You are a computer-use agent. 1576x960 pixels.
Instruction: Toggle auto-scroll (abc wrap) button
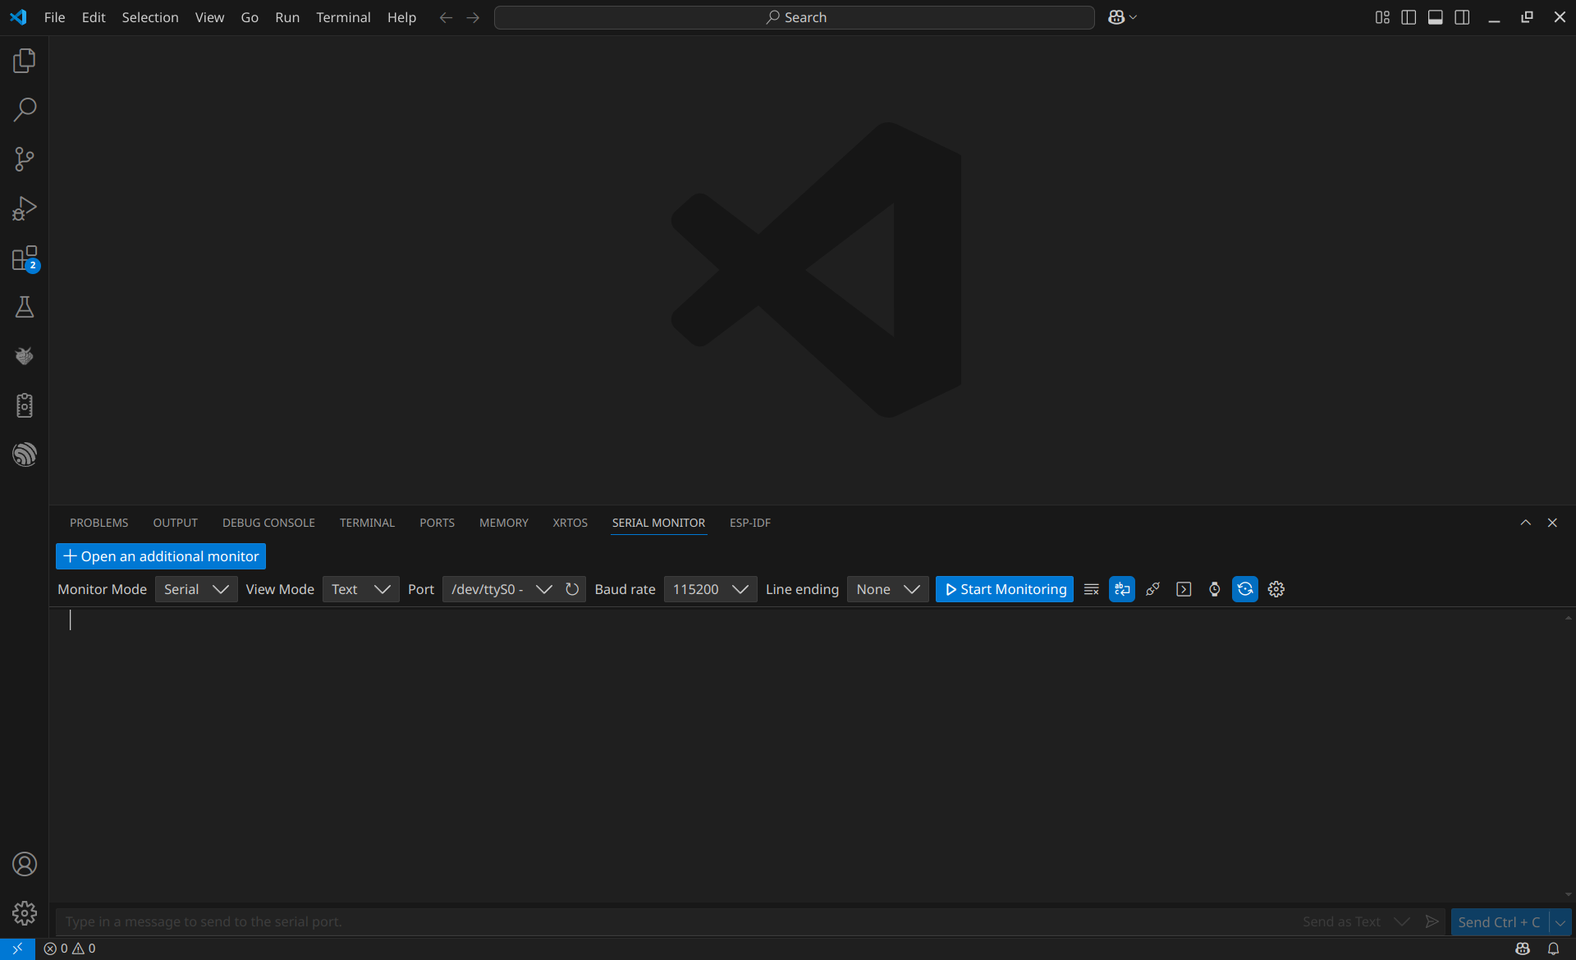tap(1122, 589)
